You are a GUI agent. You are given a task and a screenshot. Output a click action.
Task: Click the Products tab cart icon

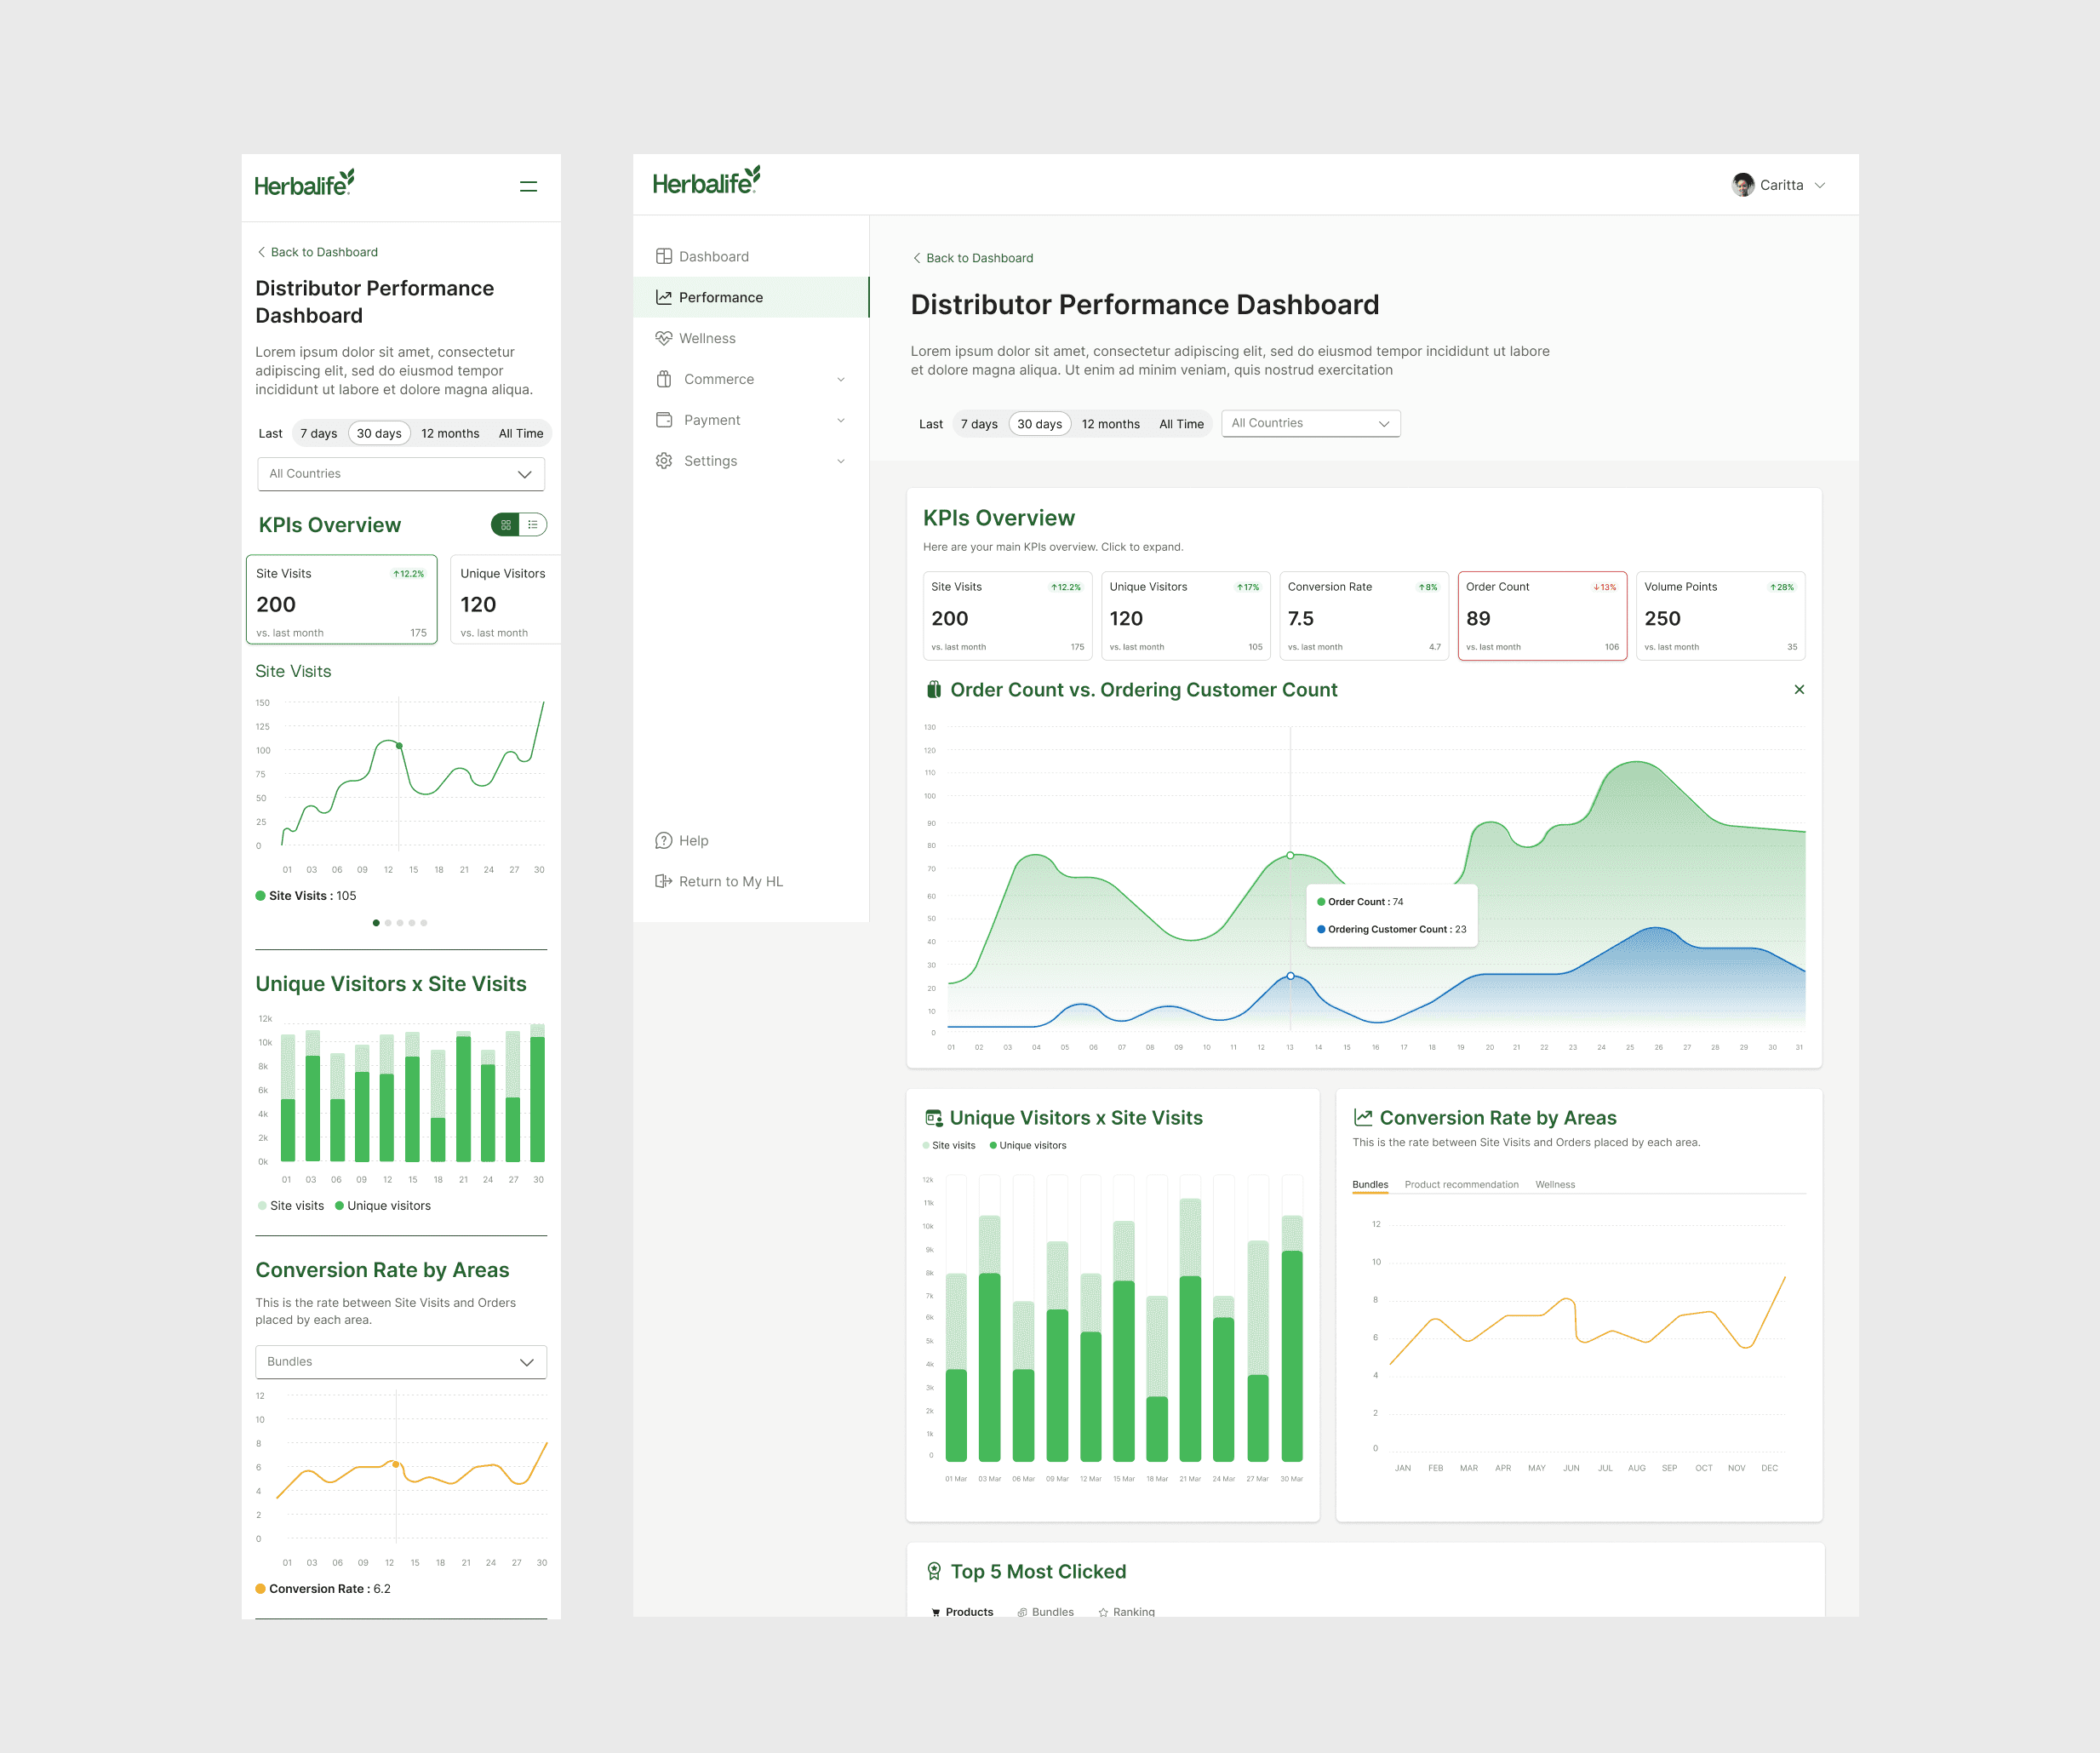tap(936, 1612)
